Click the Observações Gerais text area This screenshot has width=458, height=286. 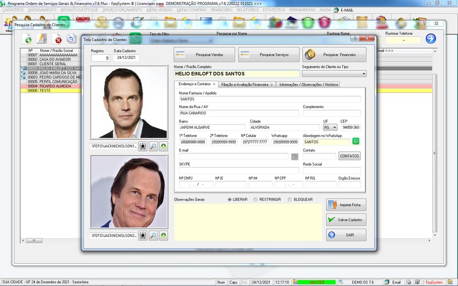(x=248, y=223)
